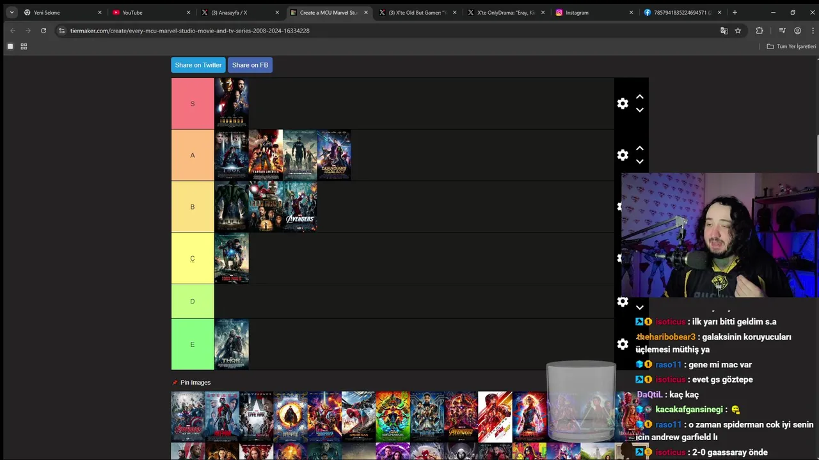Click the Share on FB button
This screenshot has width=819, height=460.
[x=250, y=65]
